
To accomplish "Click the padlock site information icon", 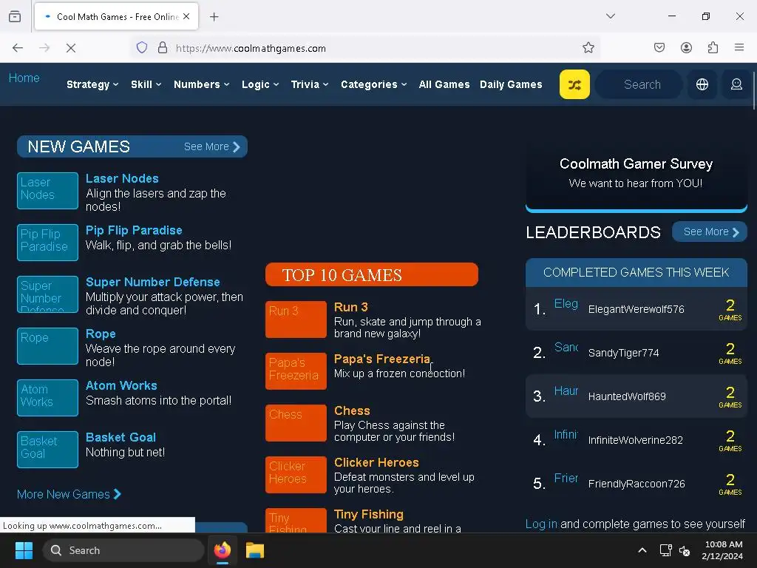I will click(x=163, y=48).
